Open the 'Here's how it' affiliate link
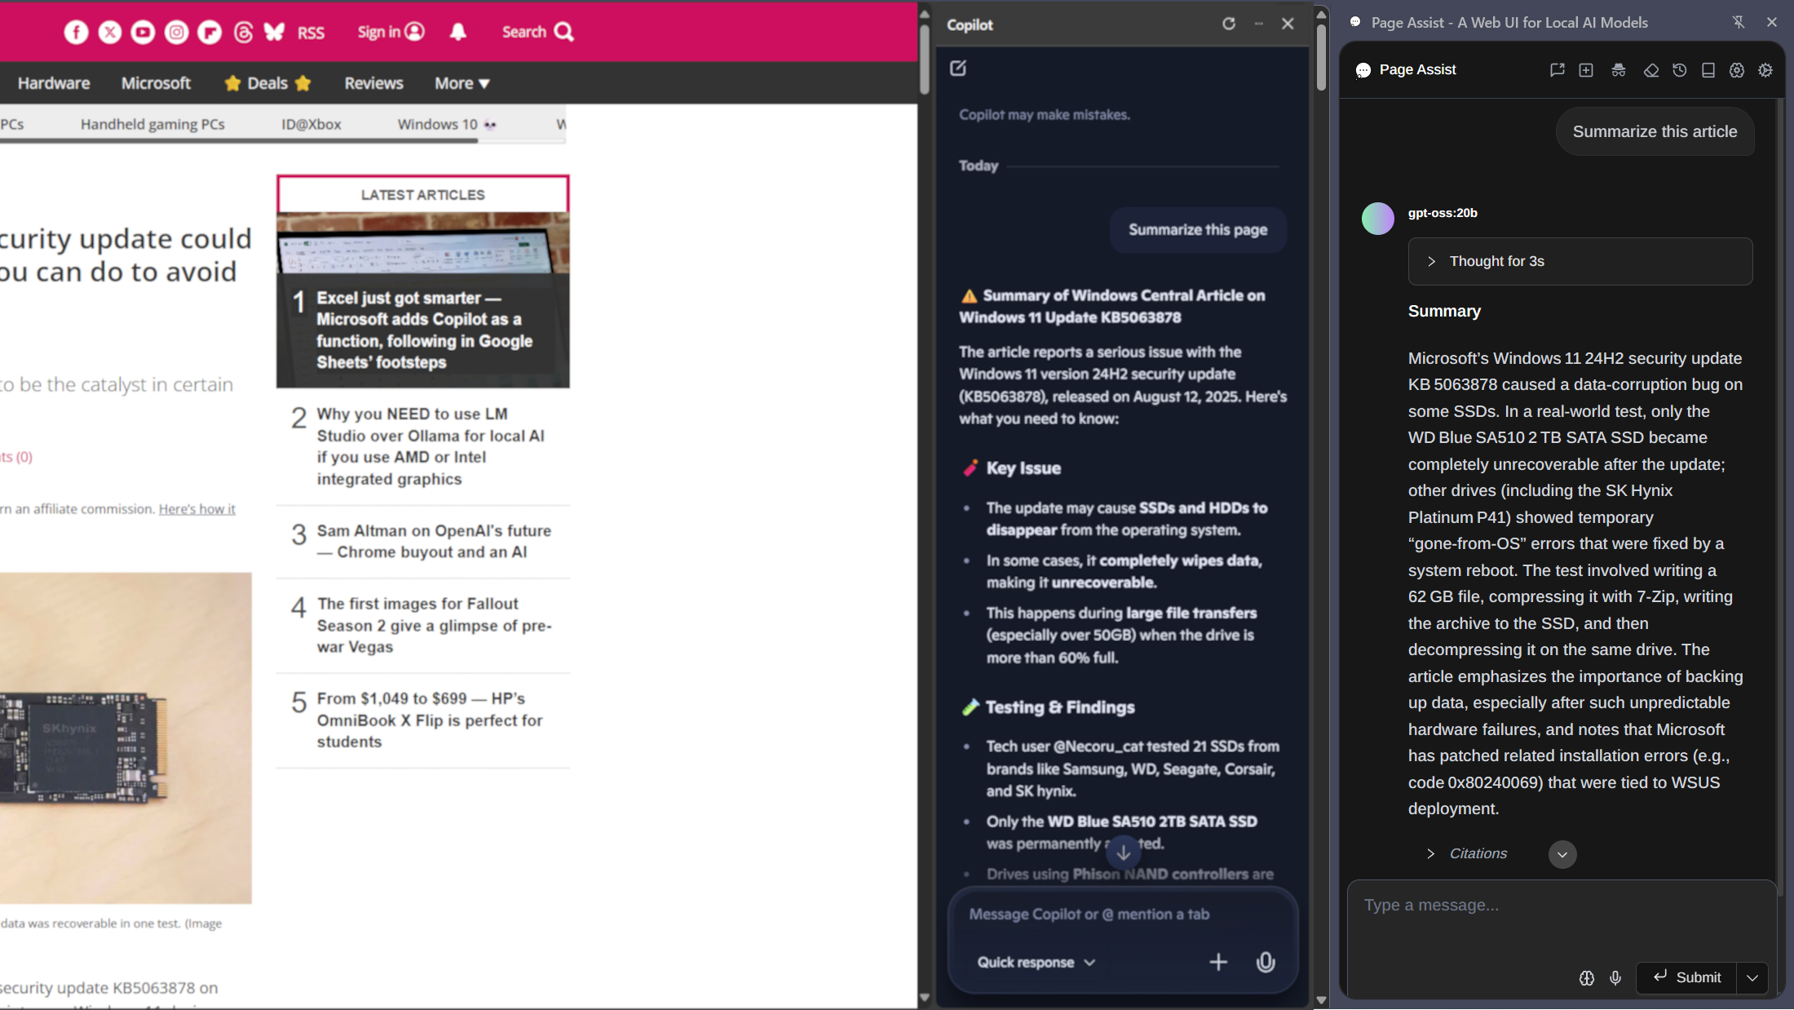 pyautogui.click(x=197, y=509)
